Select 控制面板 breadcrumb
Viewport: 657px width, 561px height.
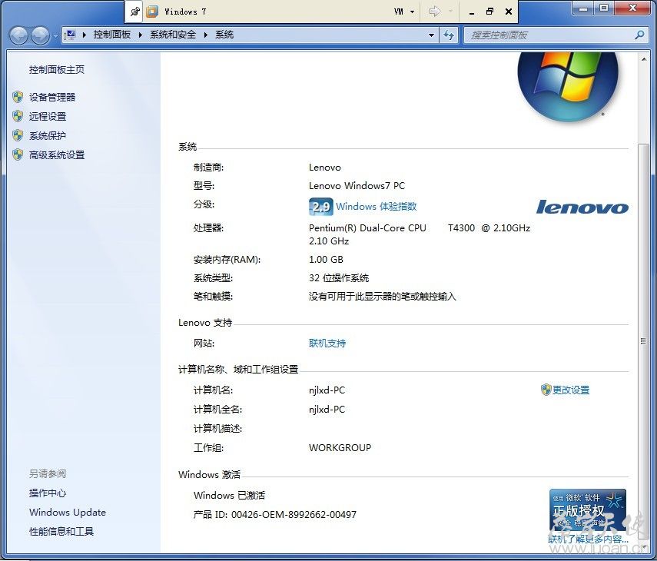click(112, 35)
